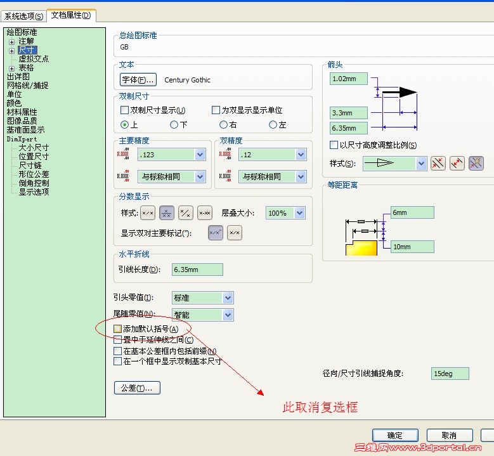
Task: Edit the 6.35mm arrow length field
Action: 348,128
